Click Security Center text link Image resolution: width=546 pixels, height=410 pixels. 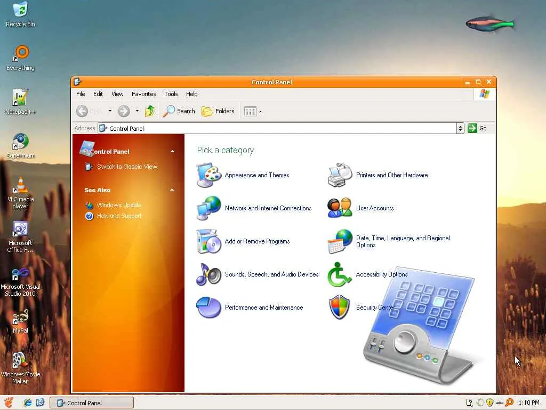375,307
